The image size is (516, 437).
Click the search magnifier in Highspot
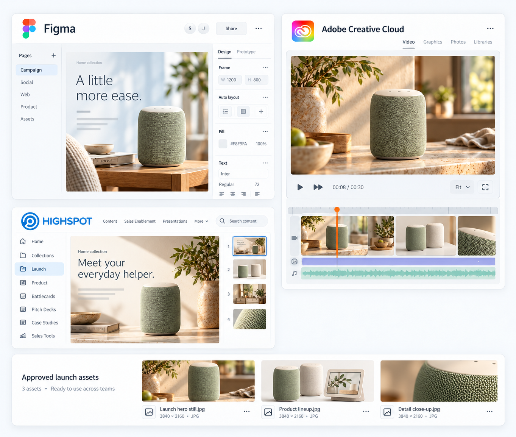coord(223,221)
